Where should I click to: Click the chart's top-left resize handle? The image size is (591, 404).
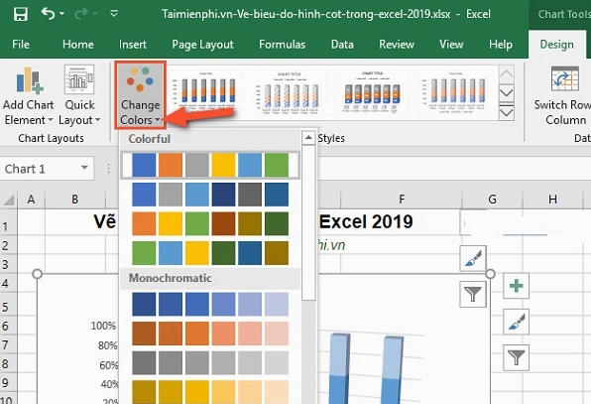click(x=37, y=274)
